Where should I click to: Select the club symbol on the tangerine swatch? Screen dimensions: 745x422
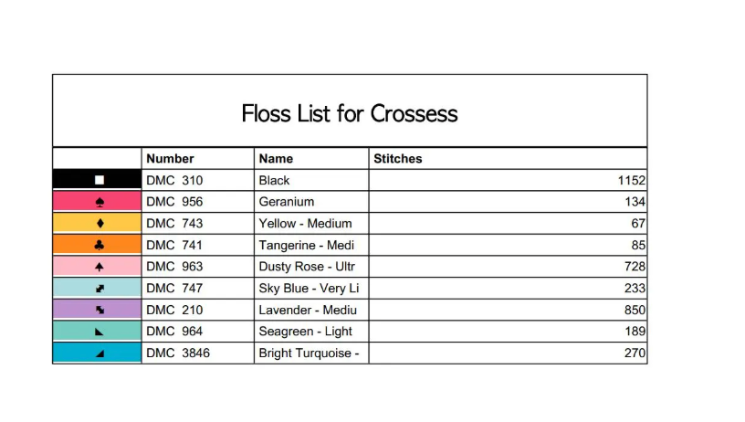pos(100,245)
